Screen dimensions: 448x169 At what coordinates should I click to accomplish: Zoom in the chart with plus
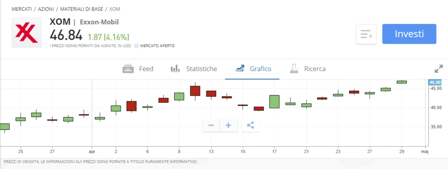228,125
